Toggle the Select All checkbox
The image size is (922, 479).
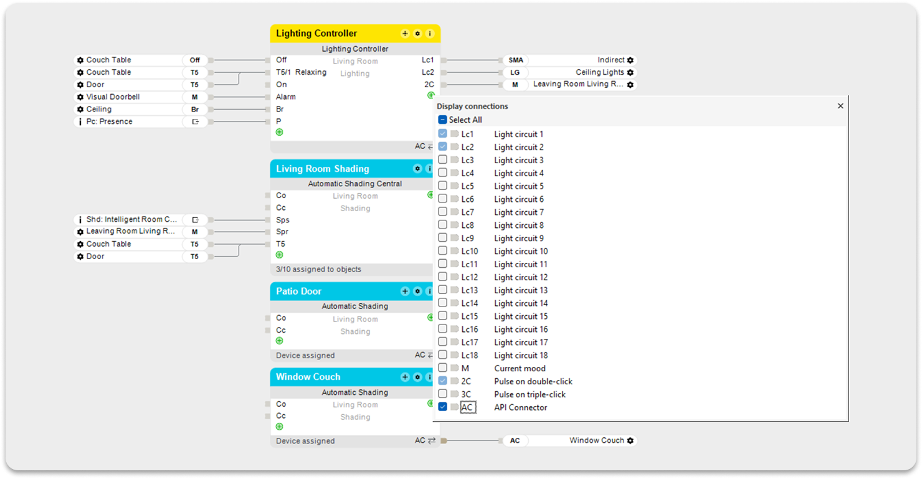(x=443, y=120)
